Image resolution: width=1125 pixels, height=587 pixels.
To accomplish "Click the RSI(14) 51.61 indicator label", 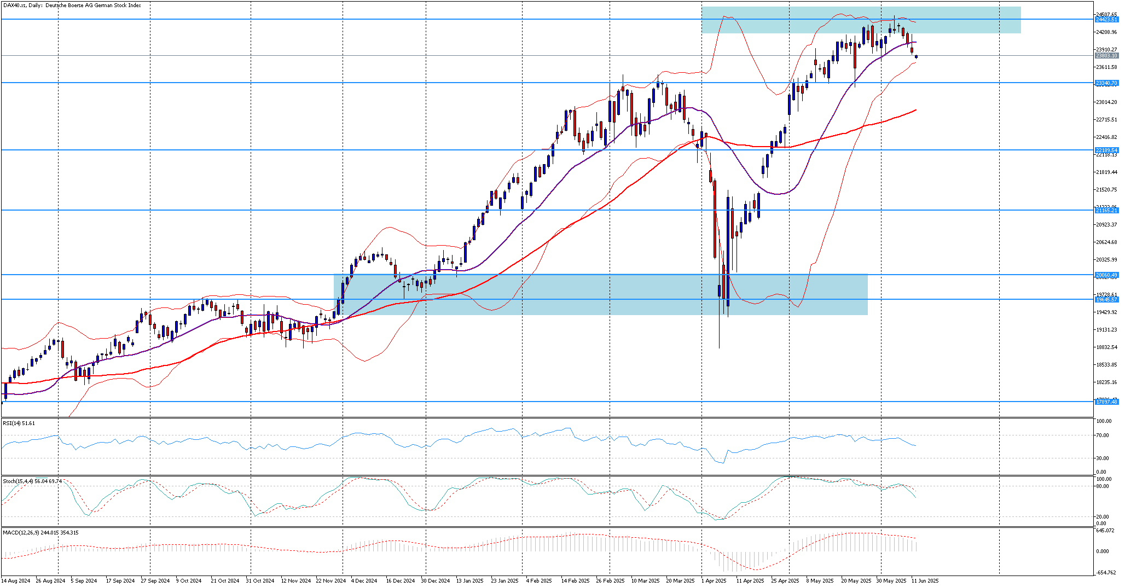I will (x=19, y=423).
